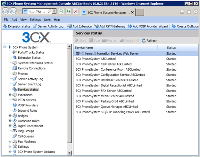Click the Service Name column header

coord(115,48)
